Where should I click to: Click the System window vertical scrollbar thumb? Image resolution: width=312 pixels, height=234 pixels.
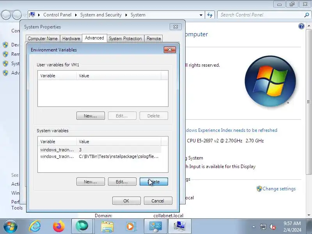coord(308,102)
